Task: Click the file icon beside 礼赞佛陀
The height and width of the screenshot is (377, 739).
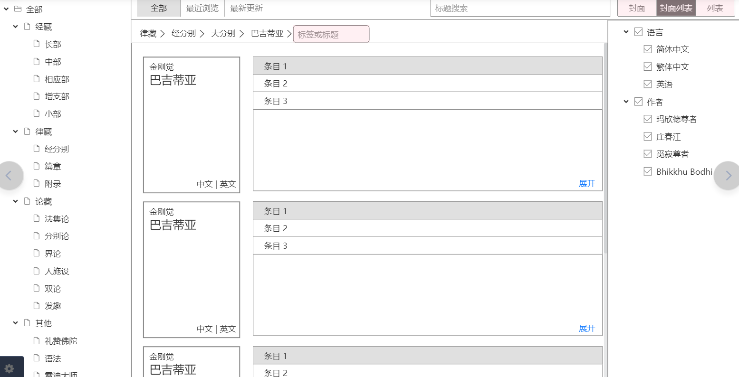Action: coord(37,340)
